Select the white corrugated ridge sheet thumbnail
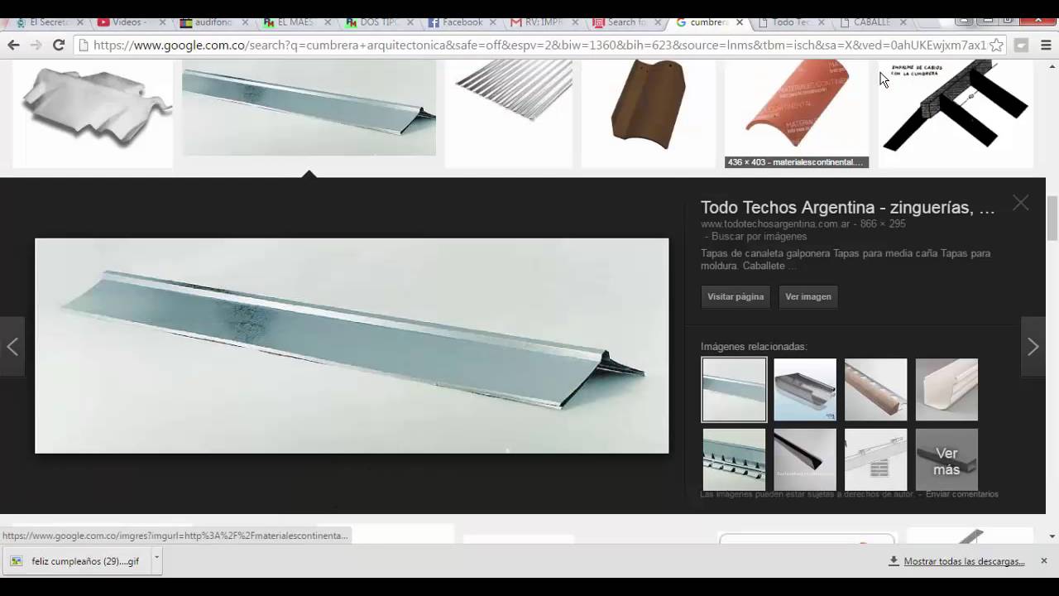This screenshot has height=596, width=1059. coord(93,113)
